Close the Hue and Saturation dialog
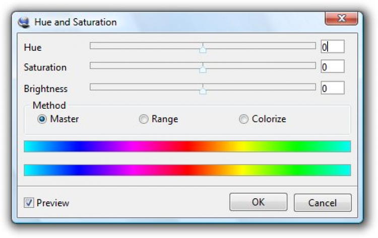Image resolution: width=378 pixels, height=238 pixels. click(x=341, y=20)
